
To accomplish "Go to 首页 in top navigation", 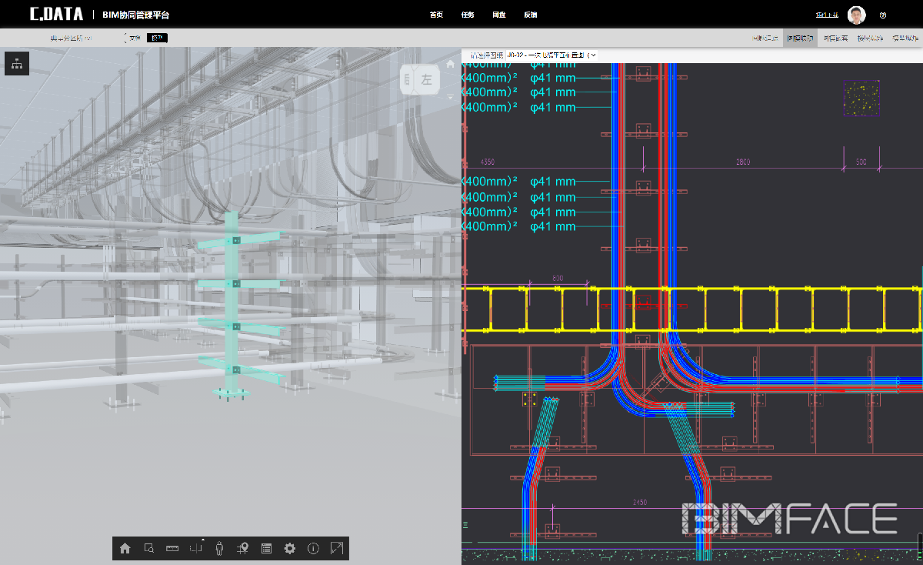I will [436, 15].
